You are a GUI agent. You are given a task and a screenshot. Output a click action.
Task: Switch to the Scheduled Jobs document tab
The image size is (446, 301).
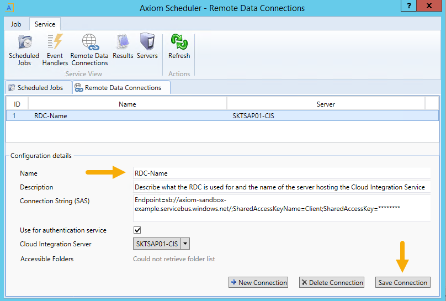pyautogui.click(x=39, y=88)
